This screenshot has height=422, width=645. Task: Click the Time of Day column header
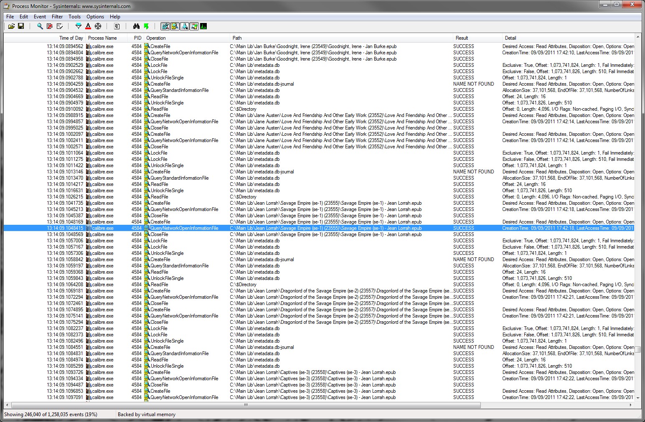point(45,38)
